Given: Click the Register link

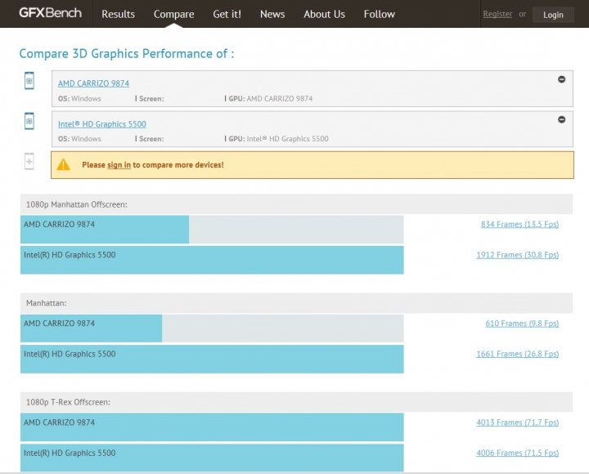Looking at the screenshot, I should [497, 14].
